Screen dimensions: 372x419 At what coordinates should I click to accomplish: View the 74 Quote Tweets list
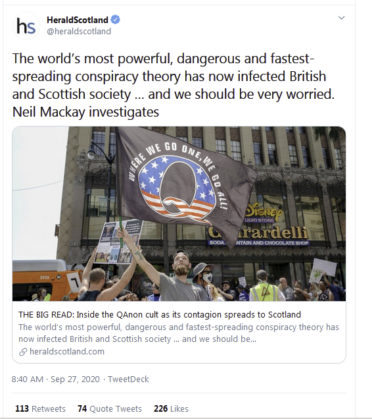[x=110, y=408]
